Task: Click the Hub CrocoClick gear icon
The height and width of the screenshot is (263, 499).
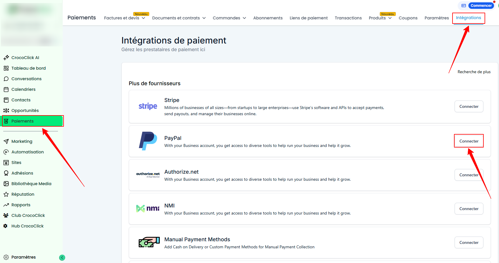Action: [6, 226]
